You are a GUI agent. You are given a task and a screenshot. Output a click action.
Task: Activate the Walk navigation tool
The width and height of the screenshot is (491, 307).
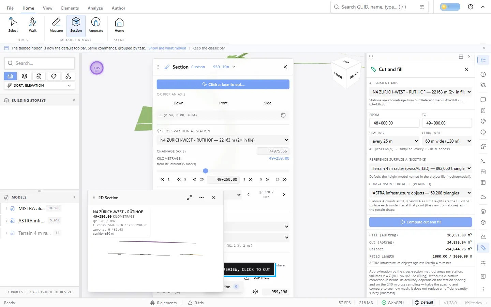pyautogui.click(x=33, y=25)
